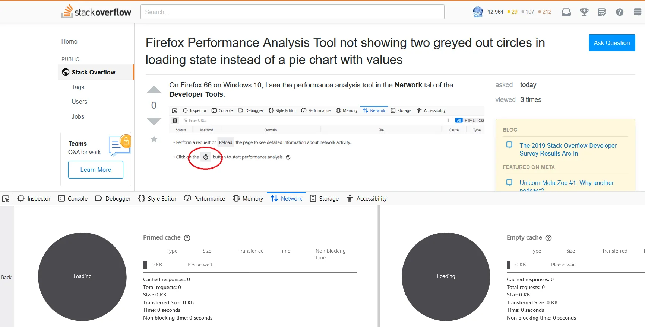Open the inbox icon in header
This screenshot has height=327, width=645.
(x=566, y=12)
